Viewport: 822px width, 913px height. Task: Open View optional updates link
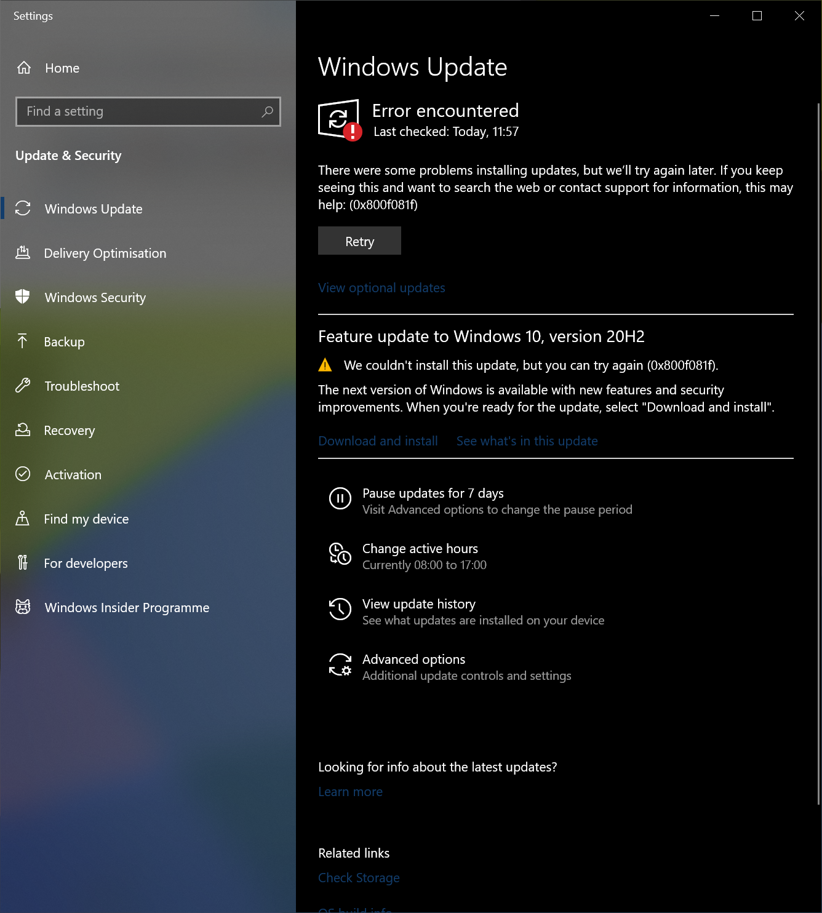[381, 288]
